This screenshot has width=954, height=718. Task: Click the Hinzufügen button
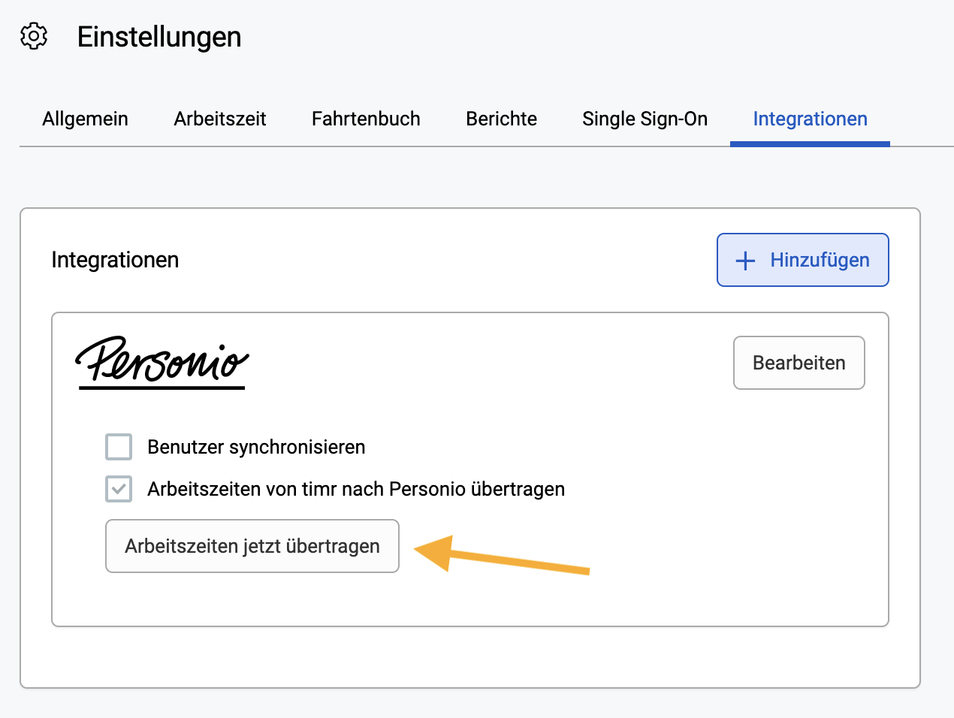tap(803, 260)
